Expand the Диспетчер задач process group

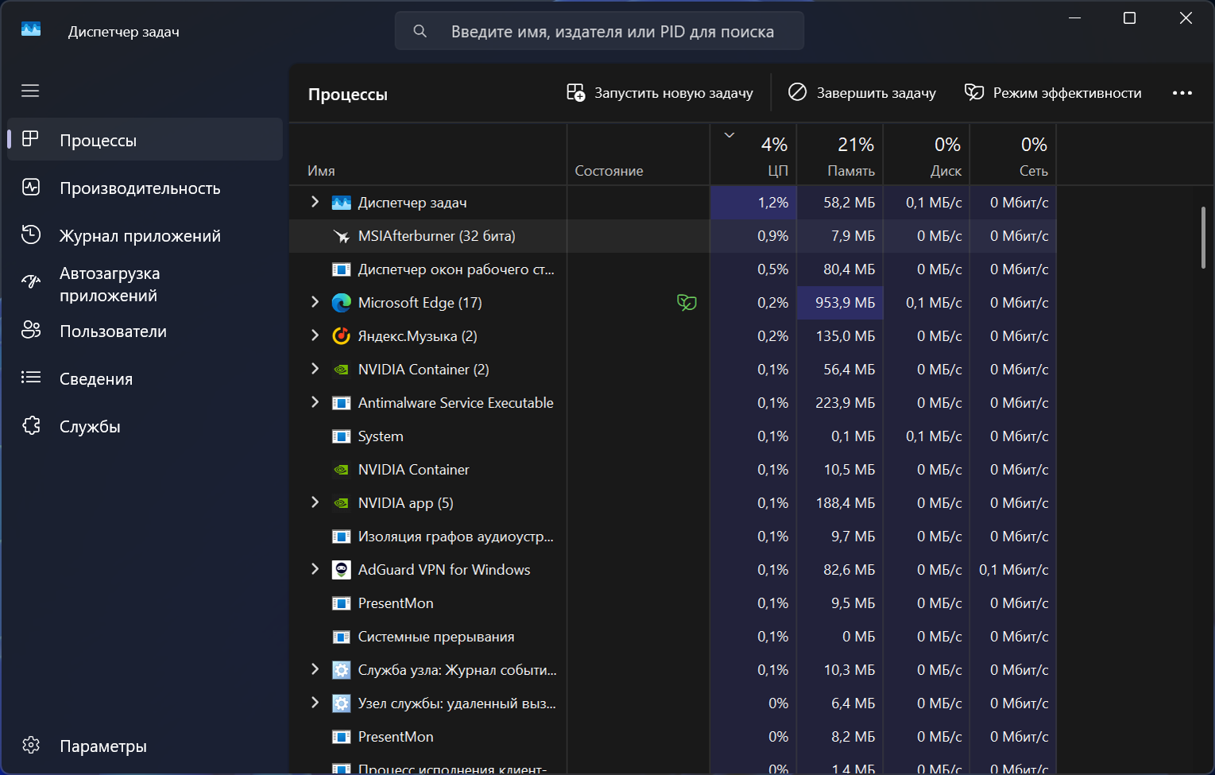click(315, 202)
